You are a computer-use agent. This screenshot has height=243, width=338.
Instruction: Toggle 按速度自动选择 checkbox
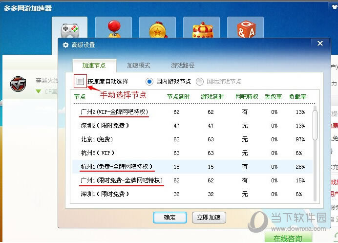pos(80,81)
